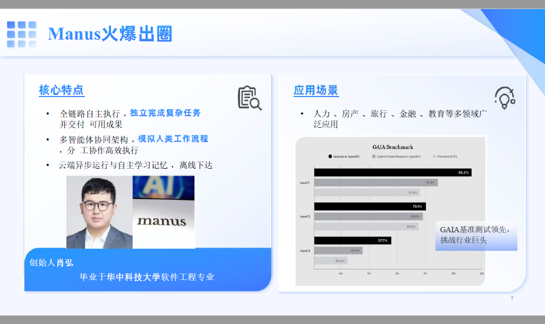Click the Level 2 axis label
This screenshot has height=324, width=545.
tap(305, 217)
